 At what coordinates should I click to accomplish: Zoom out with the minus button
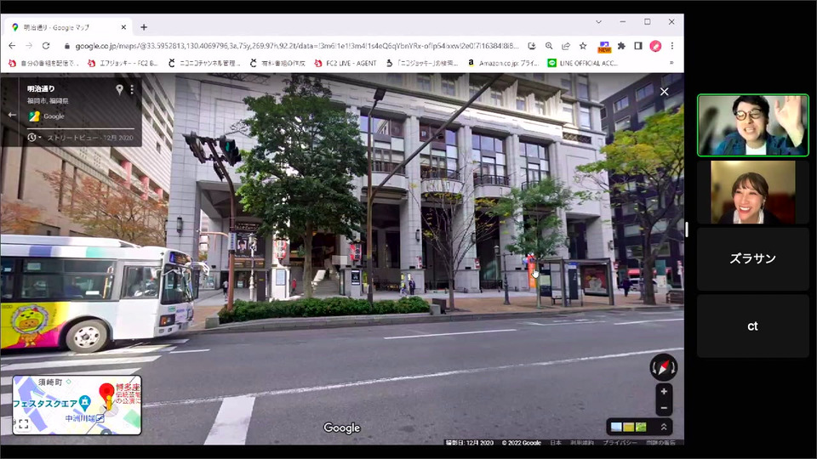(664, 408)
